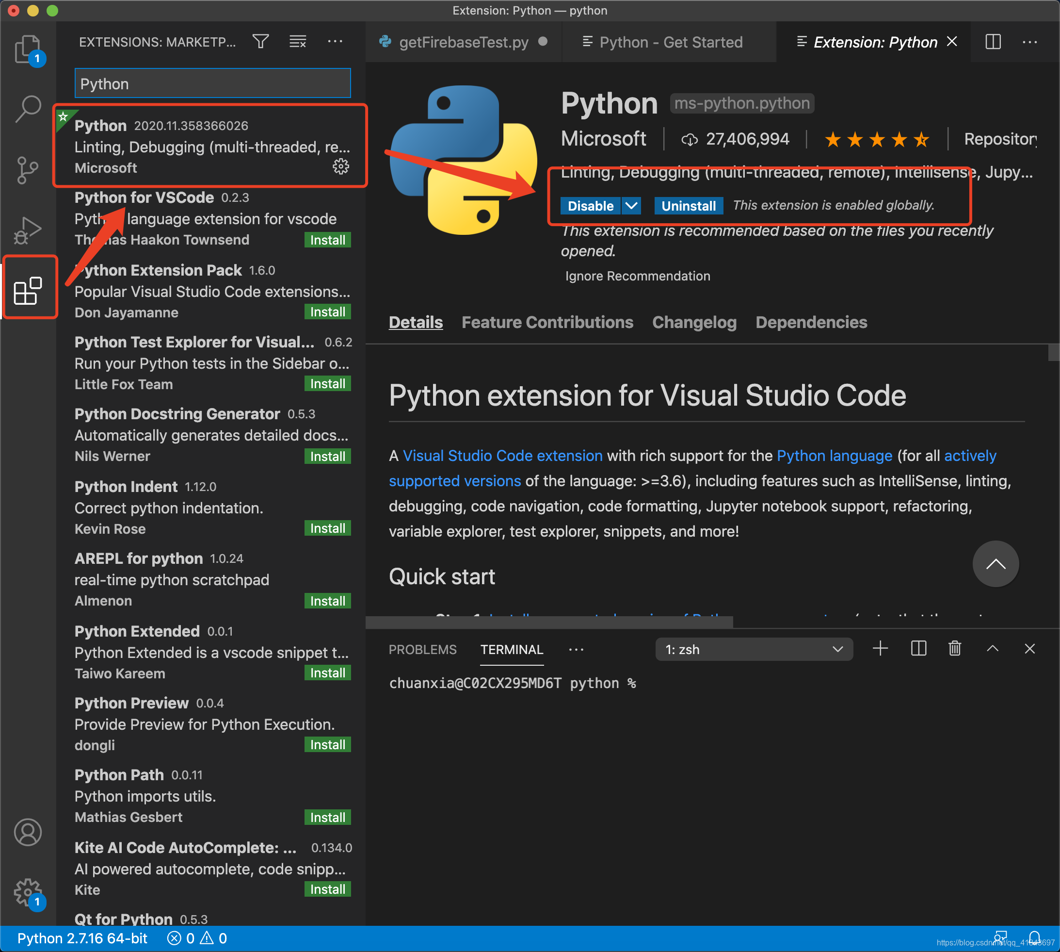
Task: Open the Source Control view
Action: (x=28, y=170)
